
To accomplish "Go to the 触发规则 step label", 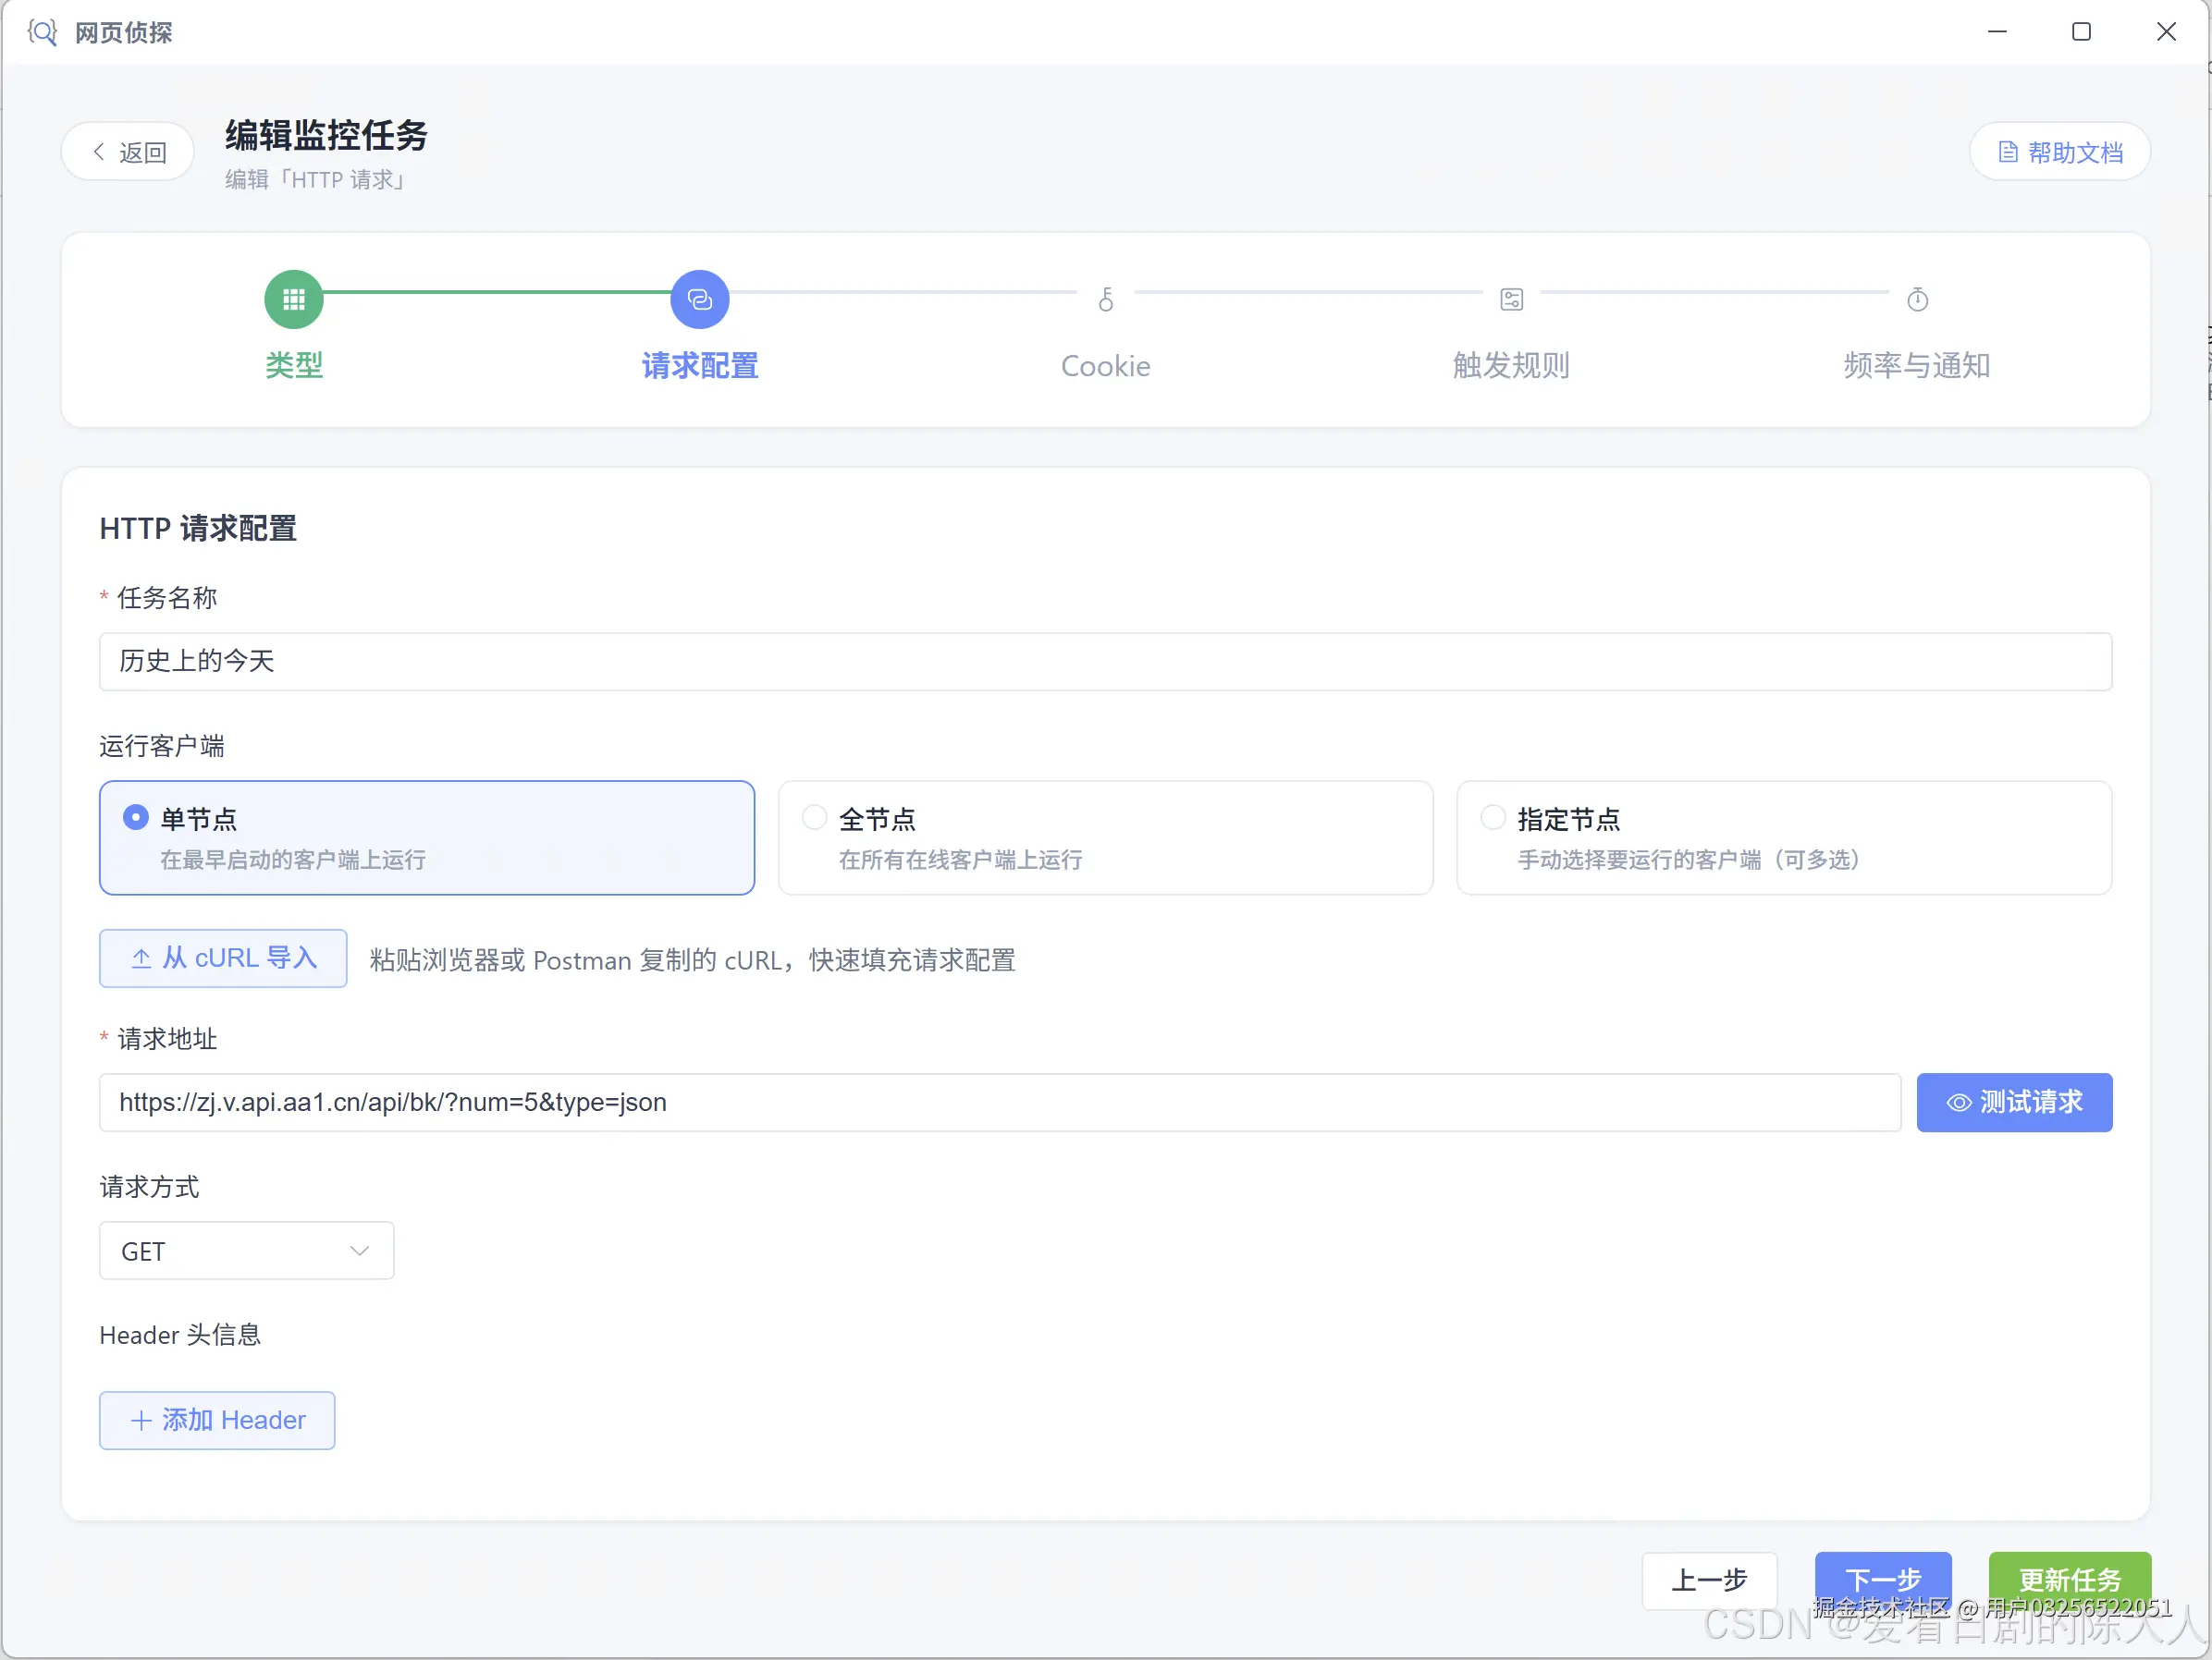I will click(1511, 366).
